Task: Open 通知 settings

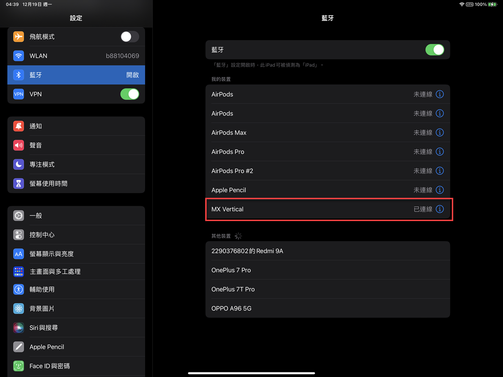Action: click(76, 126)
